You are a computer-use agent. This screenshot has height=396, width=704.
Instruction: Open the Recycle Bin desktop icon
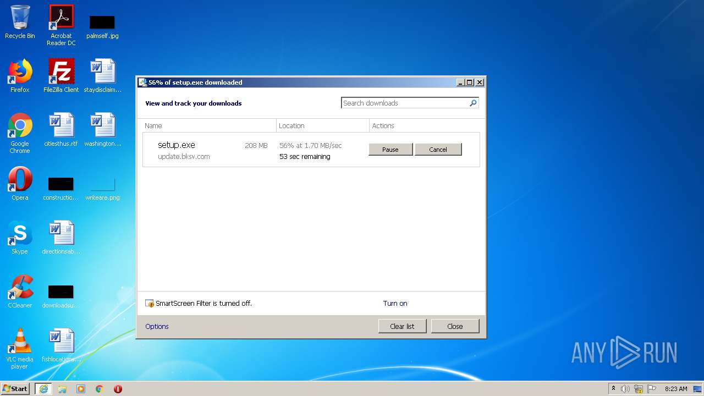pos(20,22)
